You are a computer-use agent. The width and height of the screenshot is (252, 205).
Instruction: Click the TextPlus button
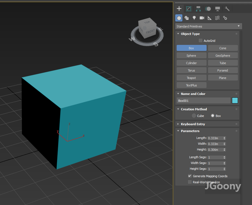coord(191,85)
